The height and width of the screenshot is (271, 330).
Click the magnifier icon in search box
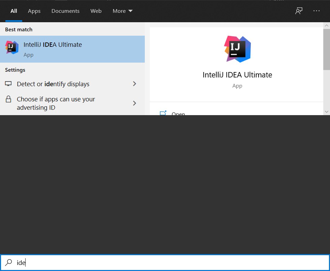(8, 262)
